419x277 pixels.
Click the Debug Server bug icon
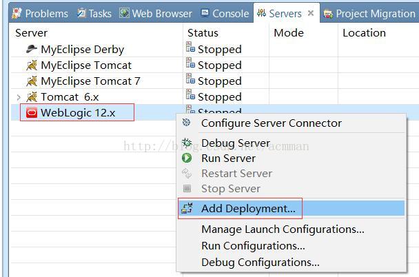[187, 143]
